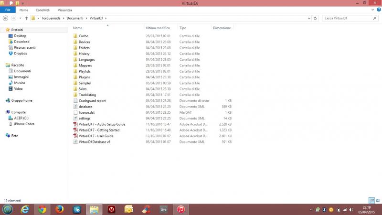Show hidden tray icons arrow

coord(311,210)
